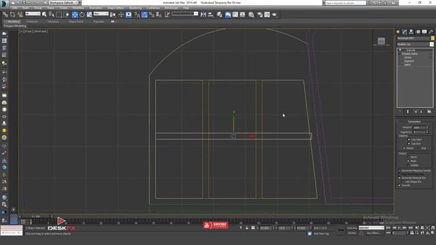
Task: Open the named selection sets dropdown
Action: click(185, 14)
